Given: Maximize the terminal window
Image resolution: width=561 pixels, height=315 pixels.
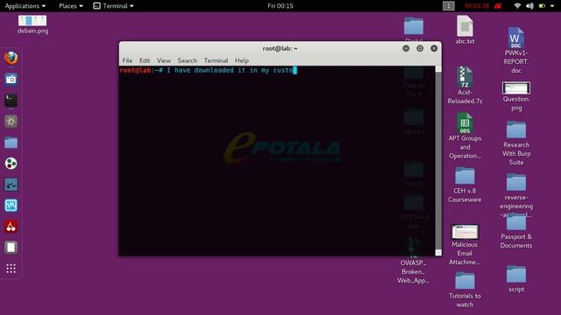Looking at the screenshot, I should point(420,48).
